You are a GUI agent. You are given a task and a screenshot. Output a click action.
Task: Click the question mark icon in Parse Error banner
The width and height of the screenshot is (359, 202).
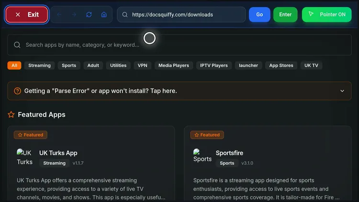pyautogui.click(x=17, y=91)
